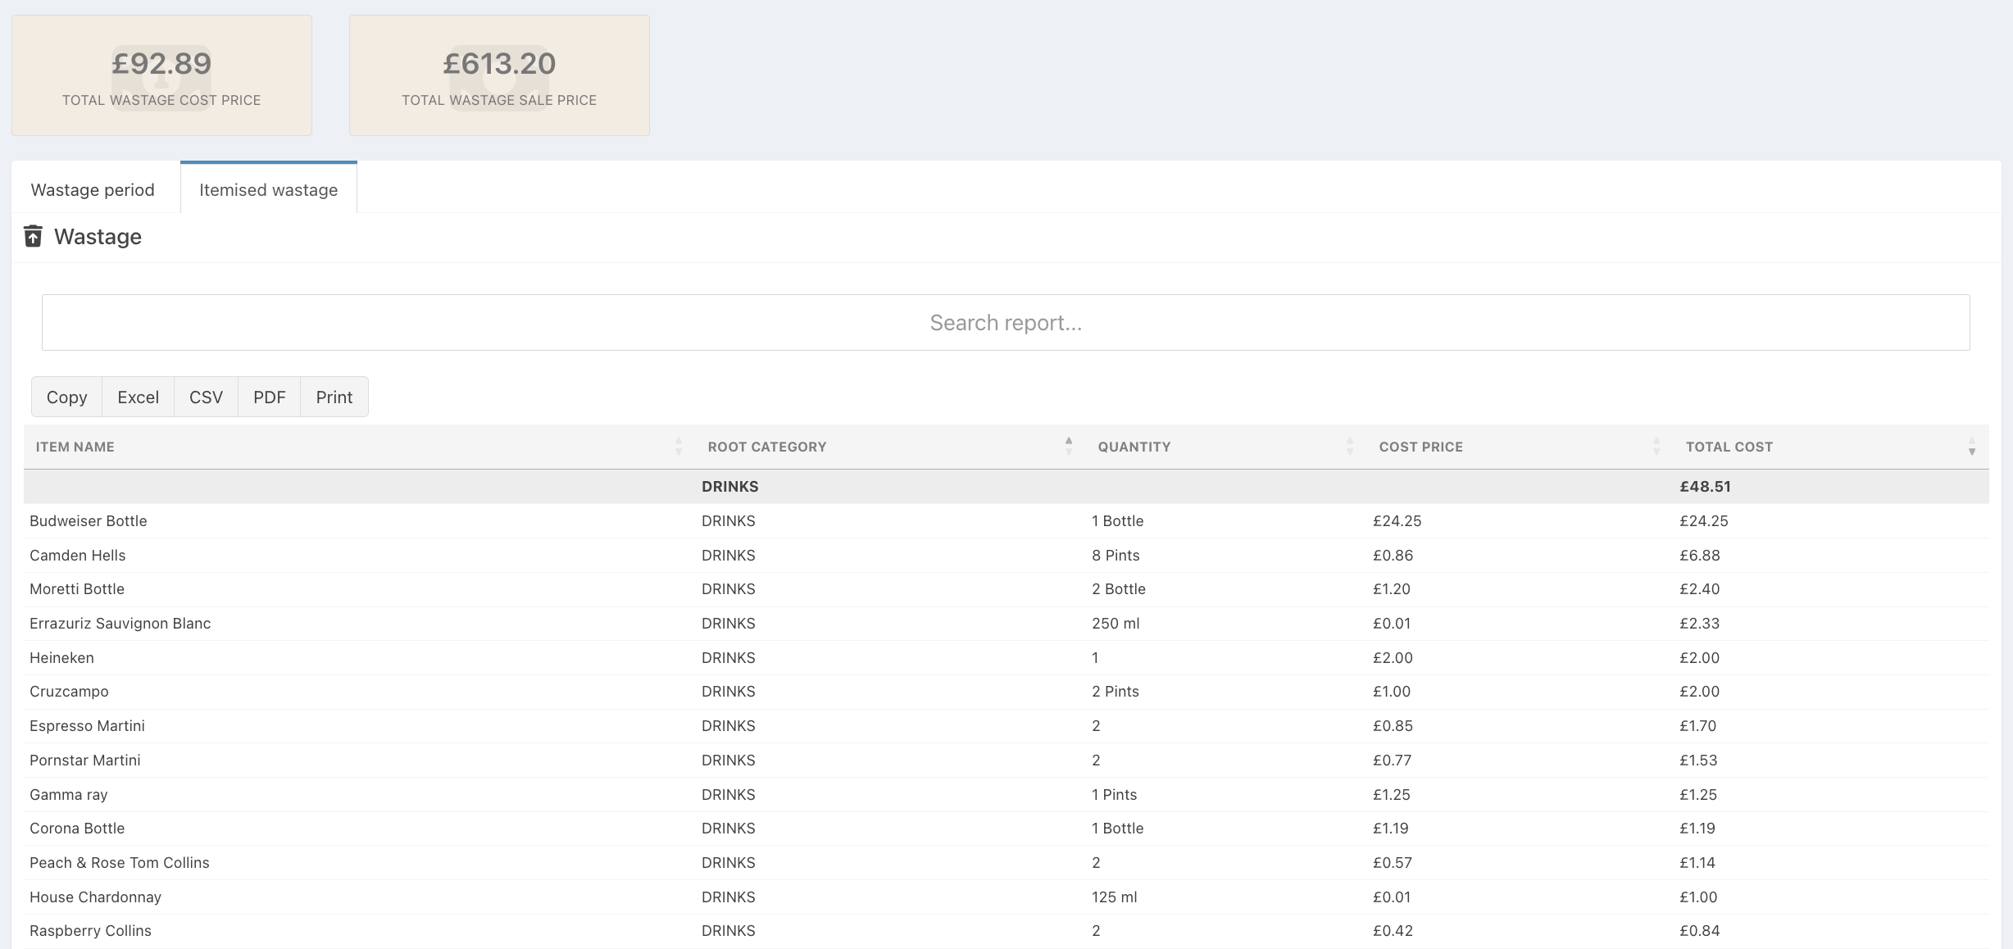Select the Itemised wastage tab
2013x949 pixels.
tap(268, 189)
